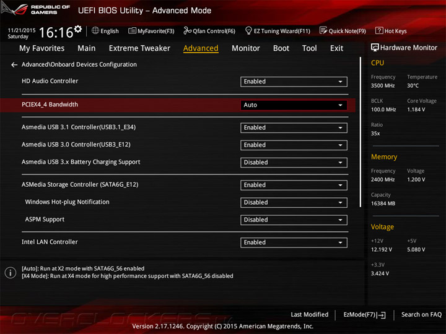Open the ASPM Support dropdown
Image resolution: width=446 pixels, height=334 pixels.
294,220
